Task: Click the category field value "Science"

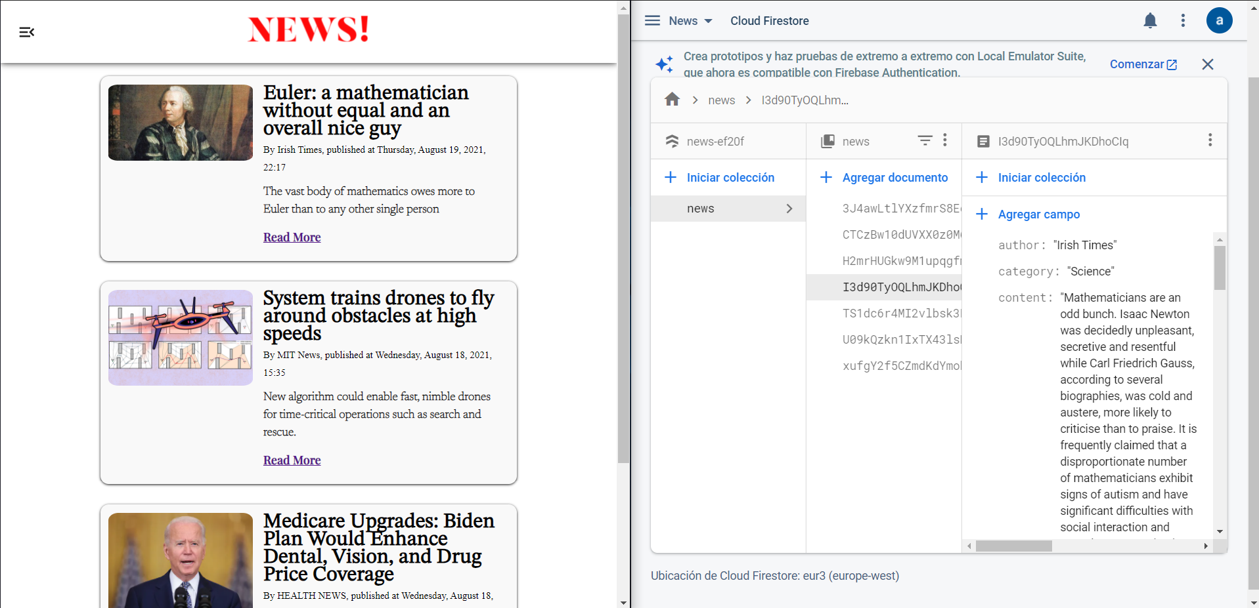Action: click(1091, 272)
